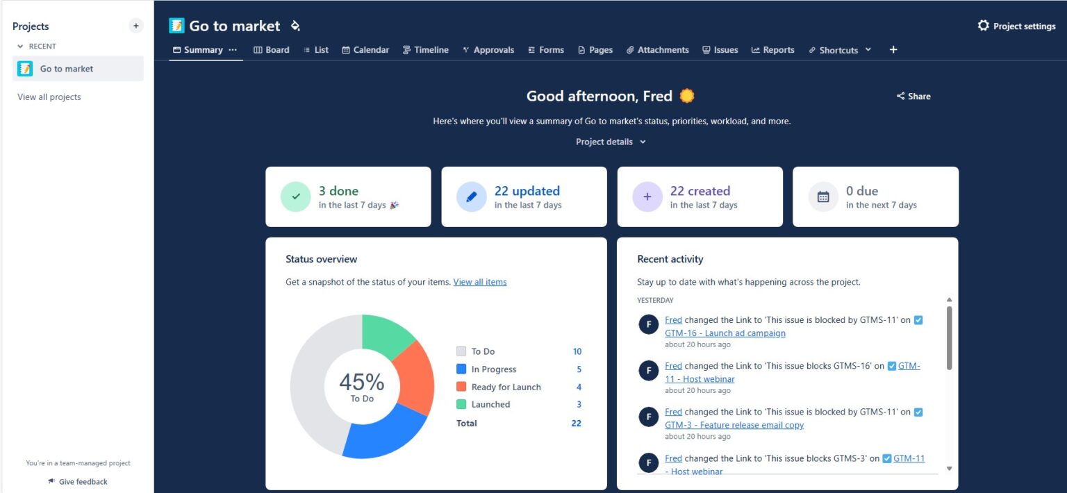Viewport: 1067px width, 493px height.
Task: Click Fred's avatar in Recent activity
Action: pyautogui.click(x=647, y=324)
